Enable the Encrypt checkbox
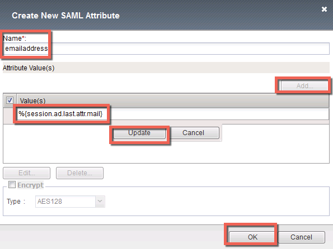Screen dimensions: 333x249 point(12,185)
